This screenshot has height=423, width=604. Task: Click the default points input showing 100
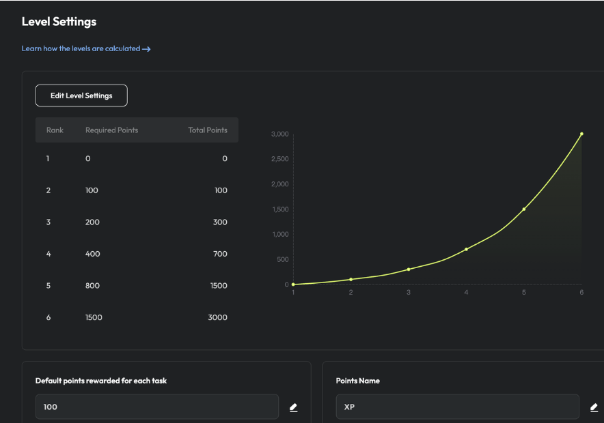pos(156,407)
